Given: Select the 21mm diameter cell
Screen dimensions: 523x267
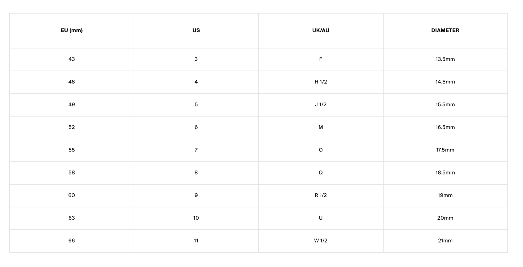Looking at the screenshot, I should click(445, 241).
